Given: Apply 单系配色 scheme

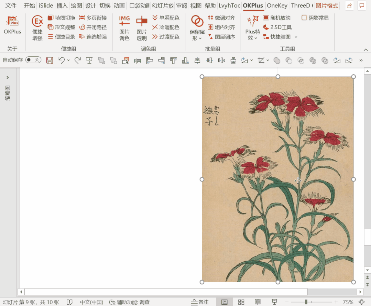Looking at the screenshot, I should point(166,18).
